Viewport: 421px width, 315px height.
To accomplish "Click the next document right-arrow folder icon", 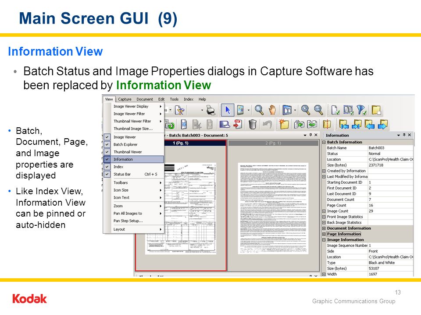I will (x=383, y=125).
